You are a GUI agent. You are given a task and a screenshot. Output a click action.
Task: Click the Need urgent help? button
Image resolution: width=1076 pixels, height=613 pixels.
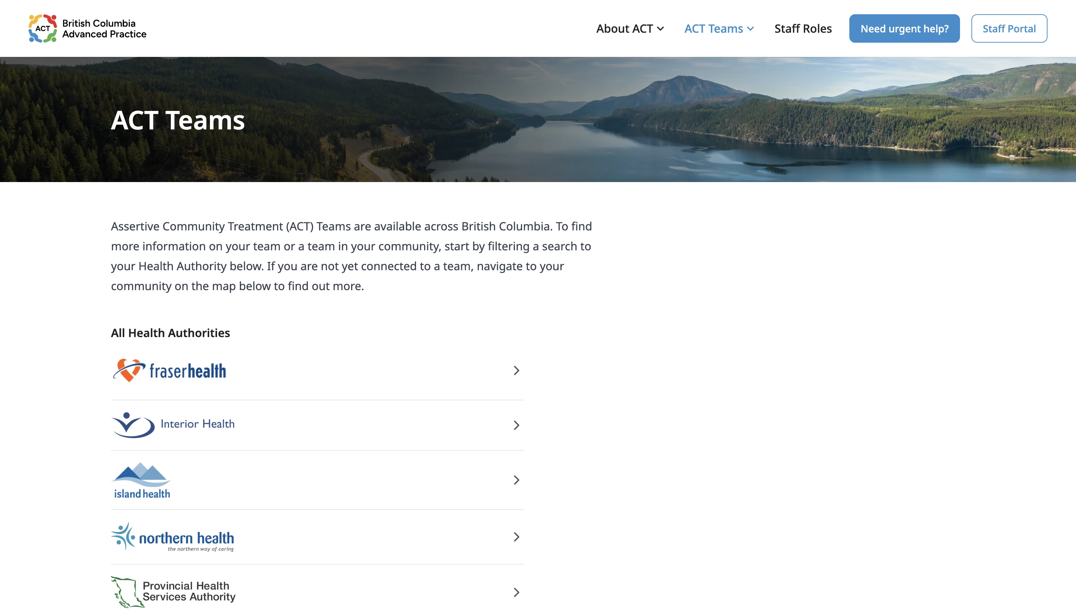point(904,29)
